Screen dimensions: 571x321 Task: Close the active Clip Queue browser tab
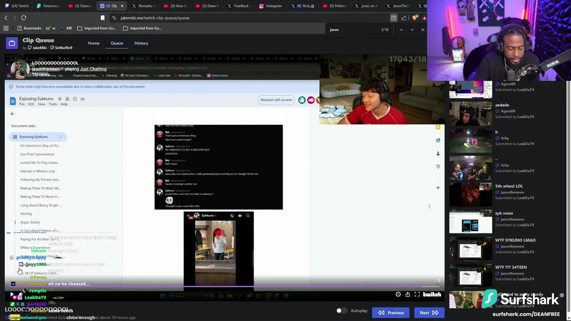coord(123,6)
